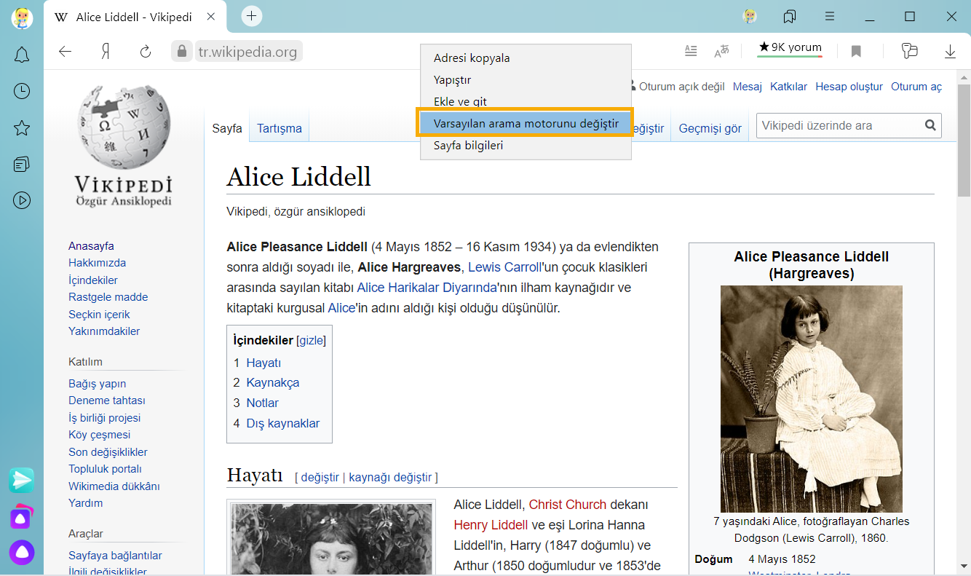Open history clock icon in sidebar
Screen dimensions: 971x576
[22, 91]
